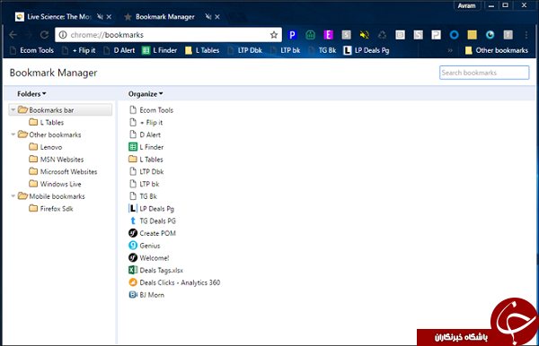Open L Tables folder in bookmark list
Viewport: 539px width, 346px height.
146,160
